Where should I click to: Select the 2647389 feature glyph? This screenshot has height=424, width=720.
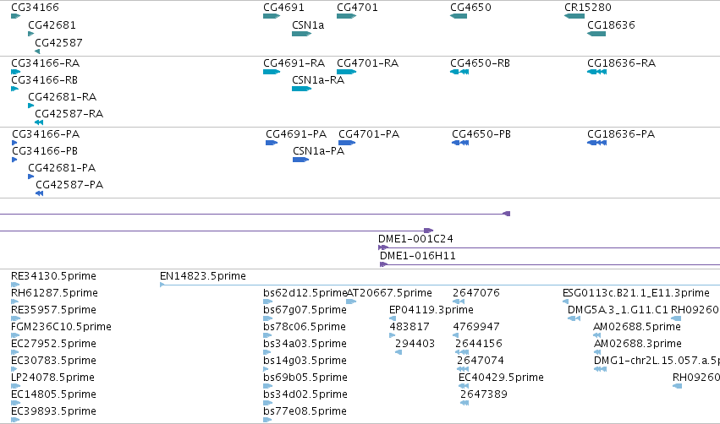pyautogui.click(x=464, y=403)
